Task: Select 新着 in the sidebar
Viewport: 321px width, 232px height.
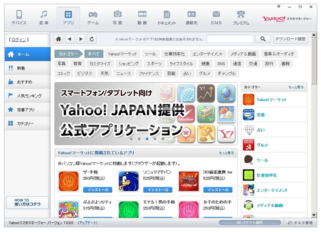Action: pyautogui.click(x=28, y=68)
